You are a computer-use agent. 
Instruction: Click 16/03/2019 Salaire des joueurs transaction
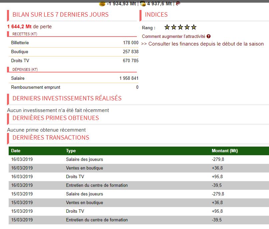tap(139, 160)
